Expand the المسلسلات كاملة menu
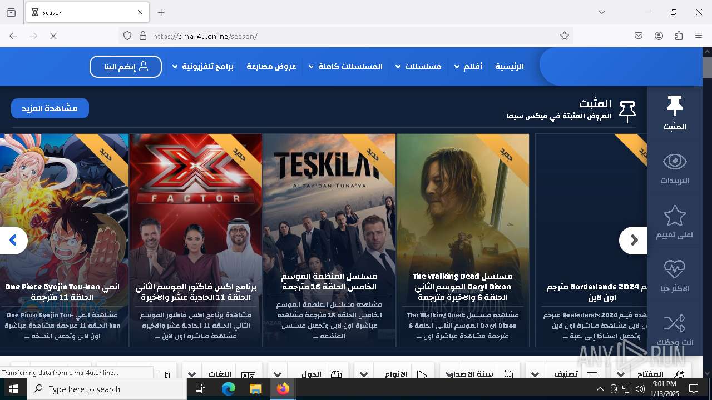The image size is (712, 400). [345, 67]
